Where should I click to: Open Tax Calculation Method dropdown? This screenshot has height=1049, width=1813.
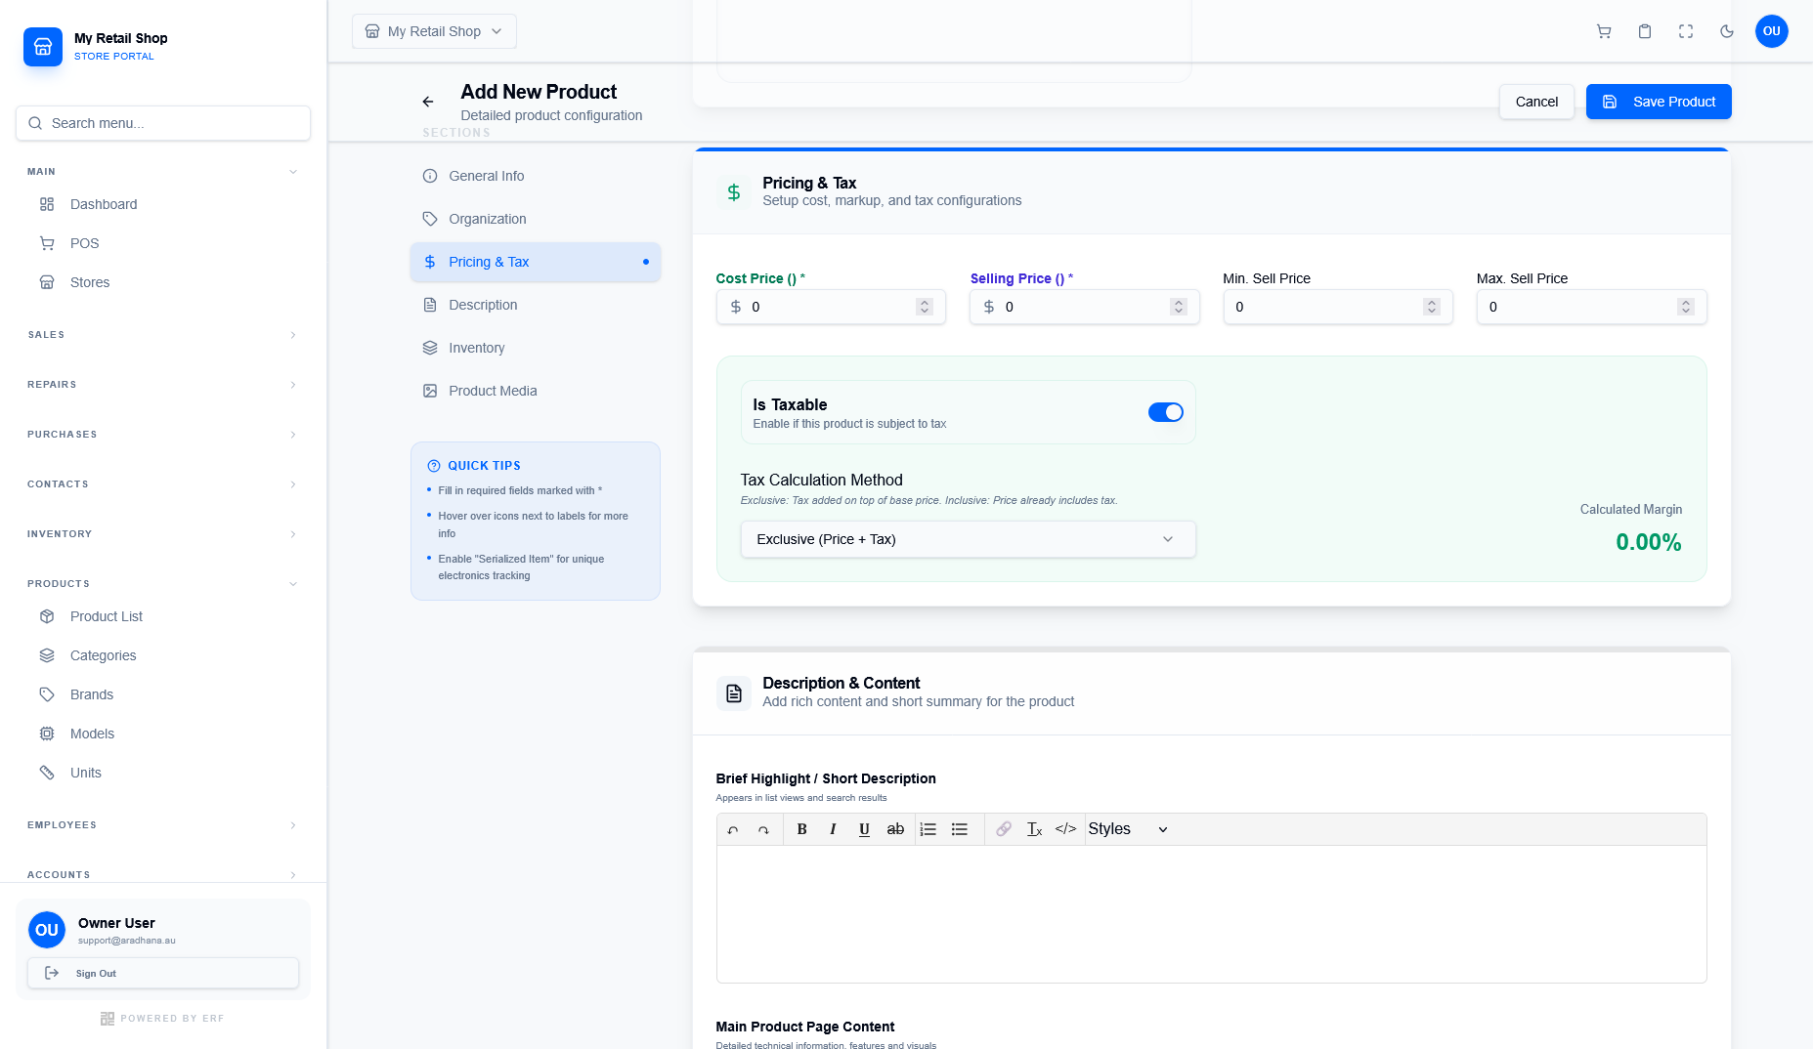(x=968, y=539)
